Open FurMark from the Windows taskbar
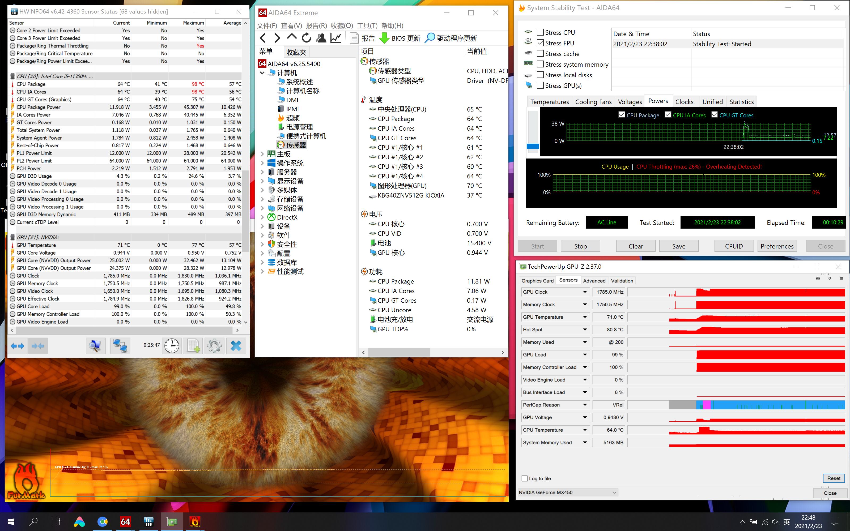Screen dimensions: 850x531 [195, 521]
